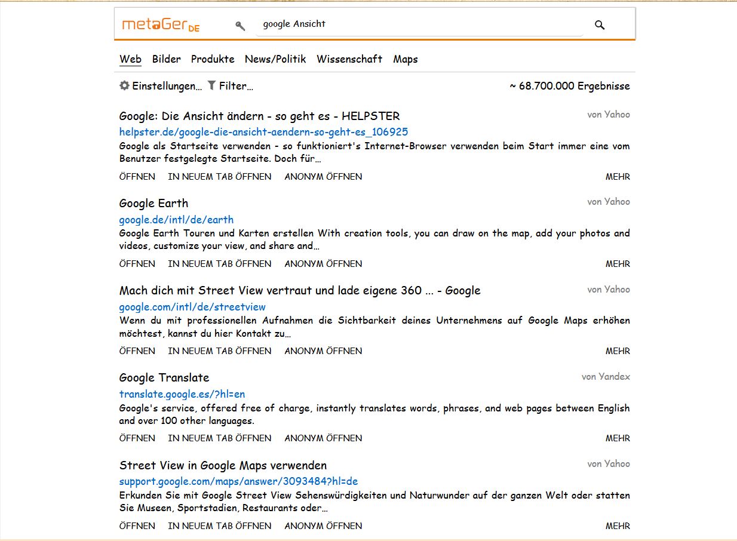737x541 pixels.
Task: Focus the search field containing 'google Ansicht'
Action: (419, 24)
